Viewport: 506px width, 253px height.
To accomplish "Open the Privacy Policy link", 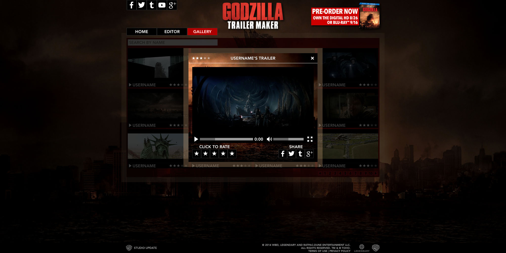I will click(x=340, y=251).
